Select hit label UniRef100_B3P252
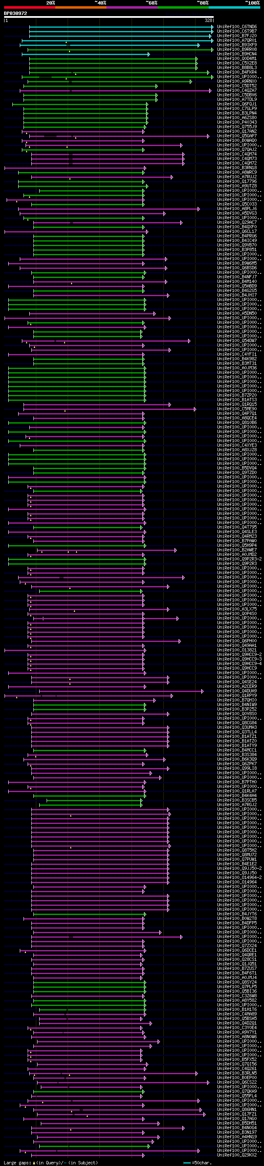264x1166 pixels. pyautogui.click(x=236, y=709)
